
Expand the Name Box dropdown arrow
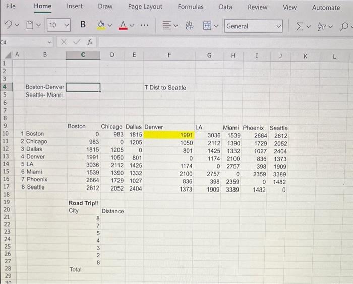[x=49, y=42]
